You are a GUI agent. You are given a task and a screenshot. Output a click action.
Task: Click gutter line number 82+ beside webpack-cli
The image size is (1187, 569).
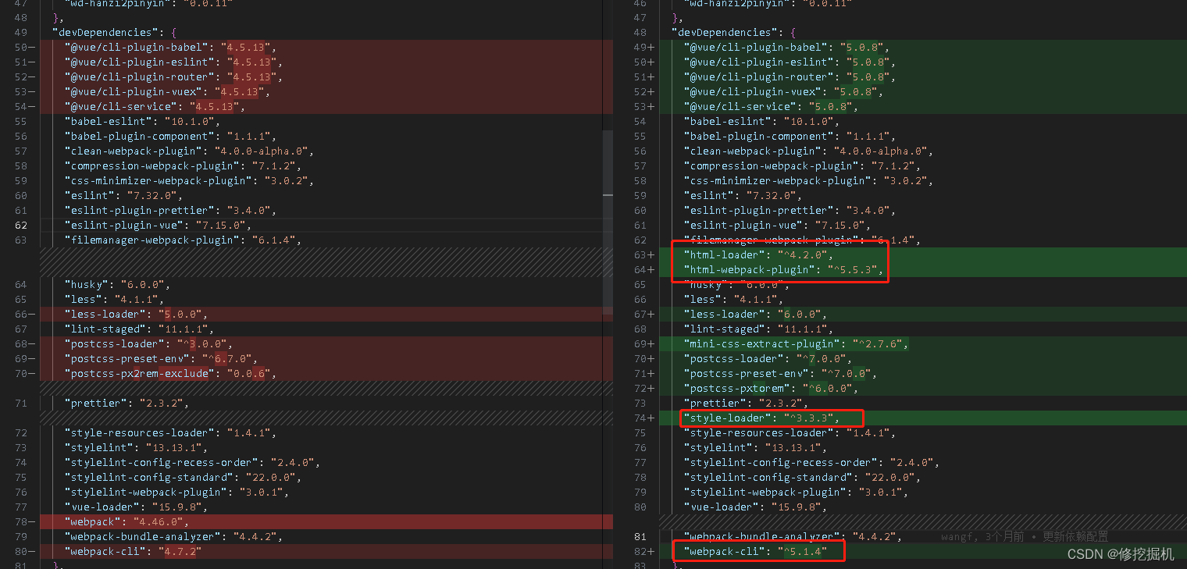(x=643, y=552)
